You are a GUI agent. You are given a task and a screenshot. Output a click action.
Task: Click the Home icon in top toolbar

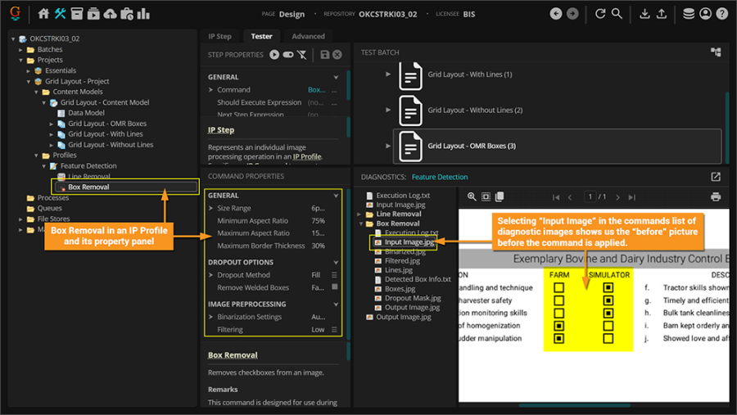pyautogui.click(x=44, y=14)
